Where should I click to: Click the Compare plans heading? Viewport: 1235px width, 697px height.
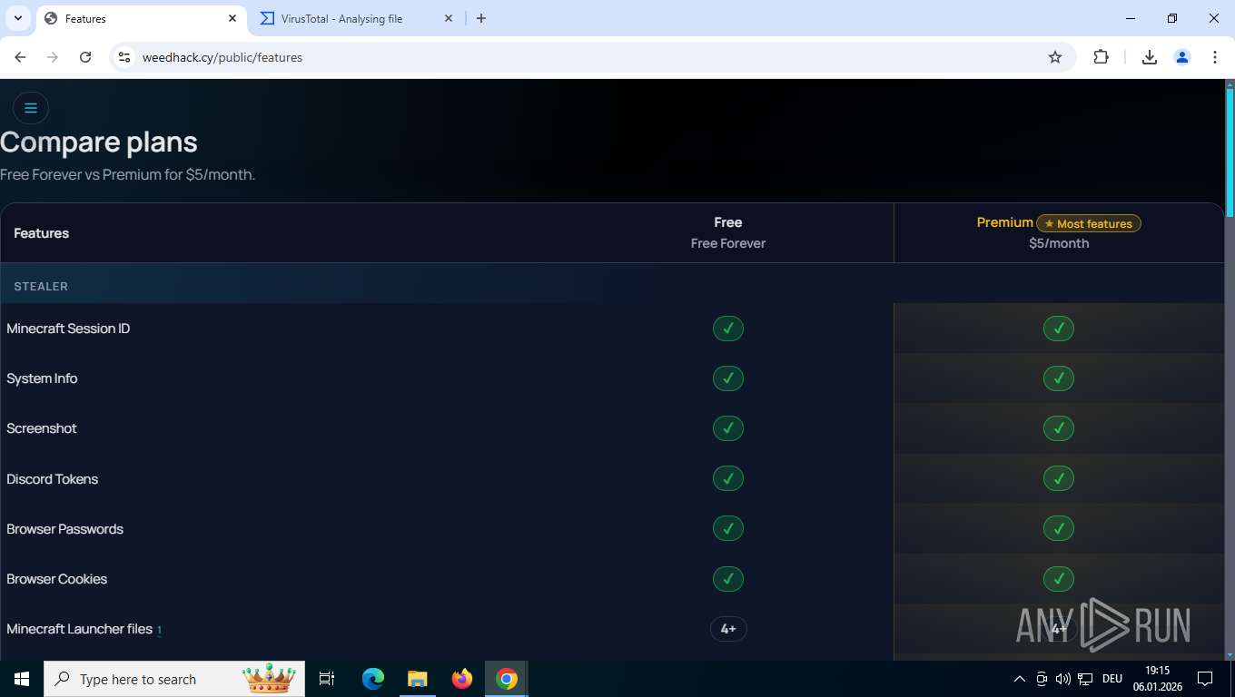99,142
